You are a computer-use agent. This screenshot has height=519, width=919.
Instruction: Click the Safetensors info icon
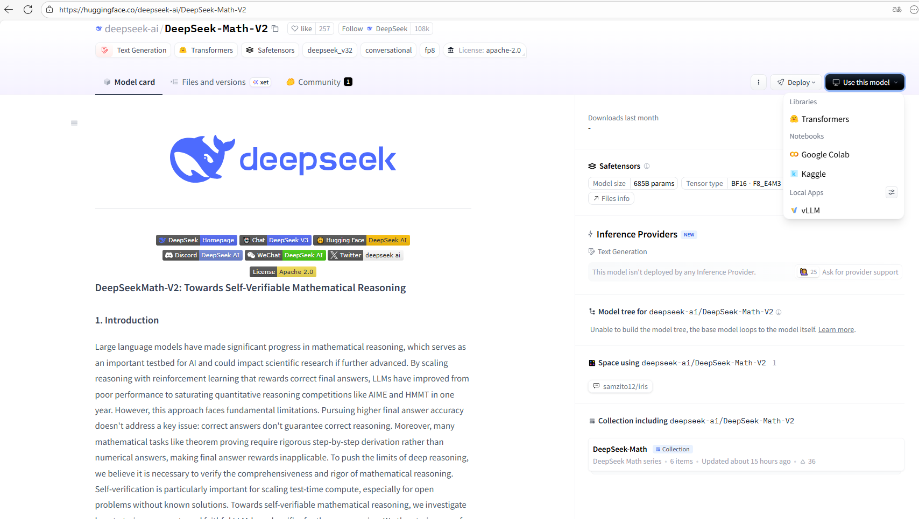coord(646,166)
